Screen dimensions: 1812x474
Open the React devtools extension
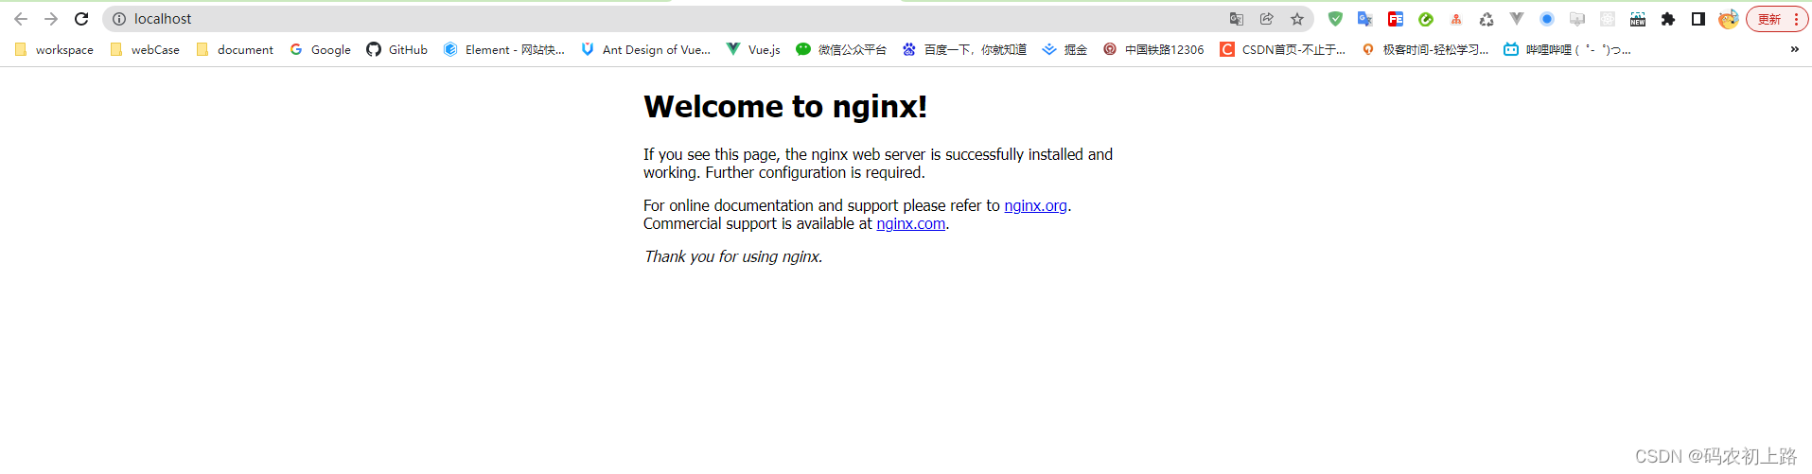pos(1608,19)
